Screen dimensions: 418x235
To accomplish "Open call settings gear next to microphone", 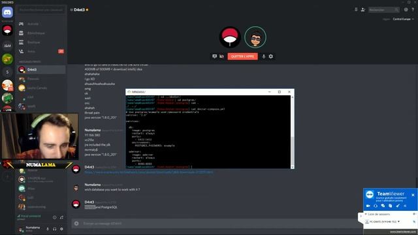I will [x=271, y=56].
